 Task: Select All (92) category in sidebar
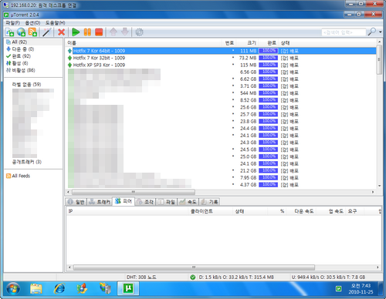(19, 42)
